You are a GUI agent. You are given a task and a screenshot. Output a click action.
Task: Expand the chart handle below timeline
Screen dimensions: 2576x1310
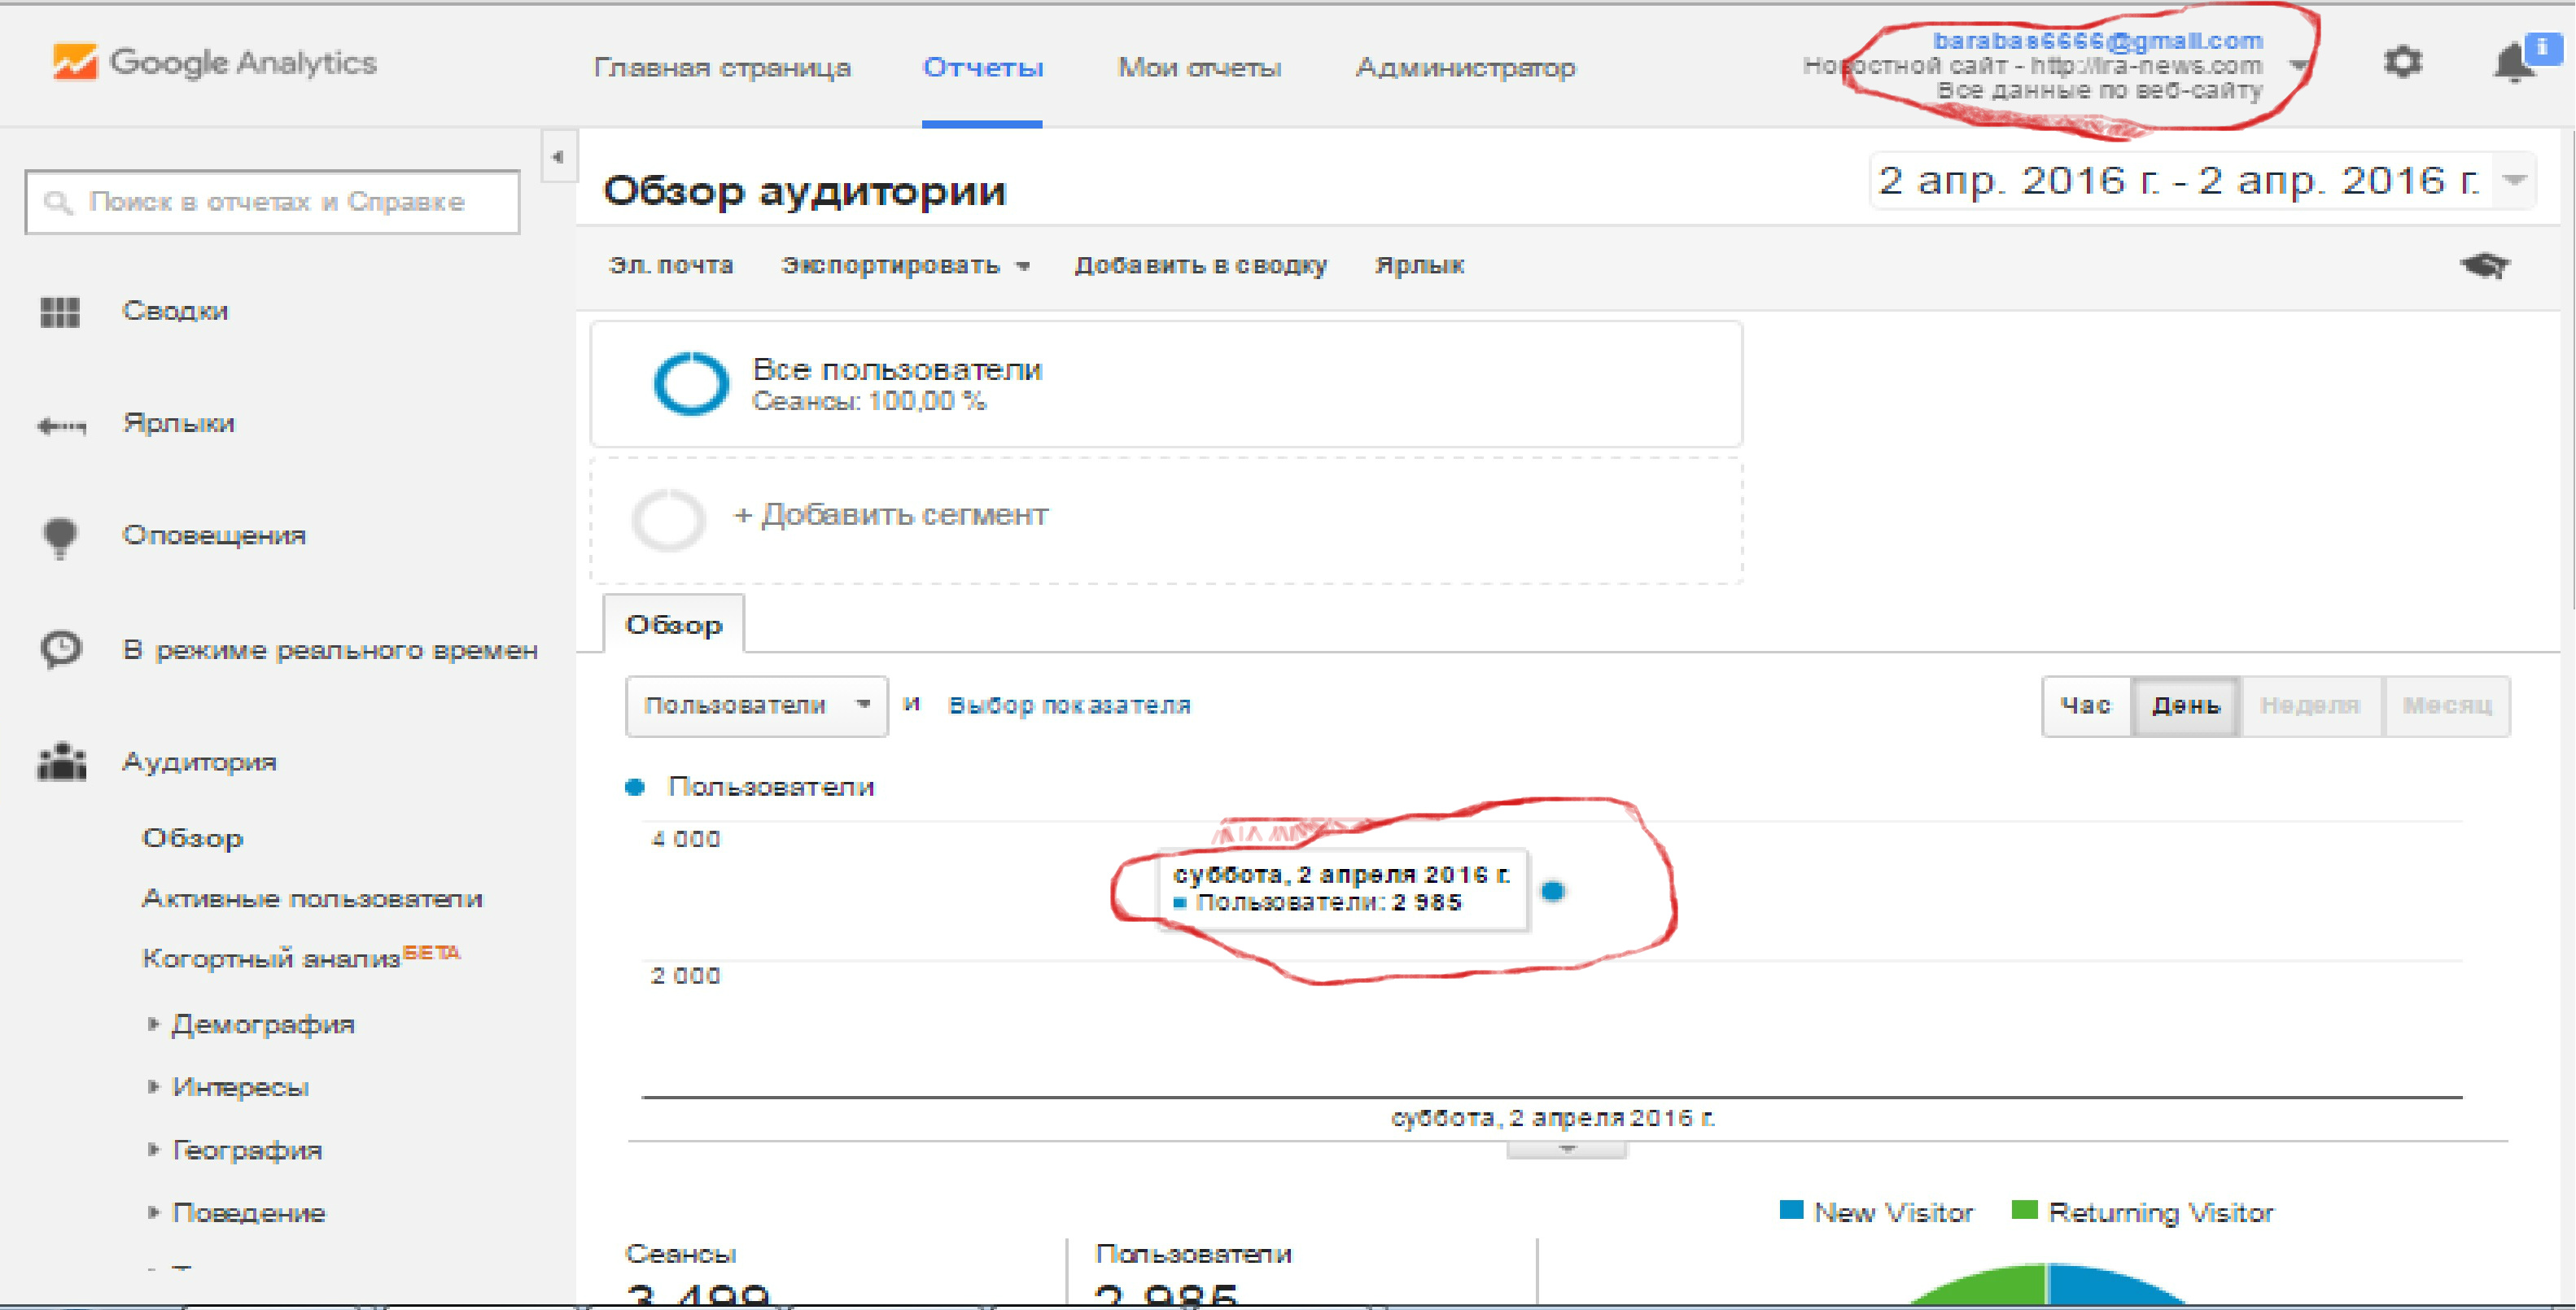point(1567,1149)
